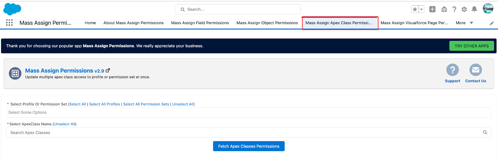This screenshot has width=498, height=158.
Task: Click Fetch Apex Classes Permissions button
Action: click(x=249, y=146)
